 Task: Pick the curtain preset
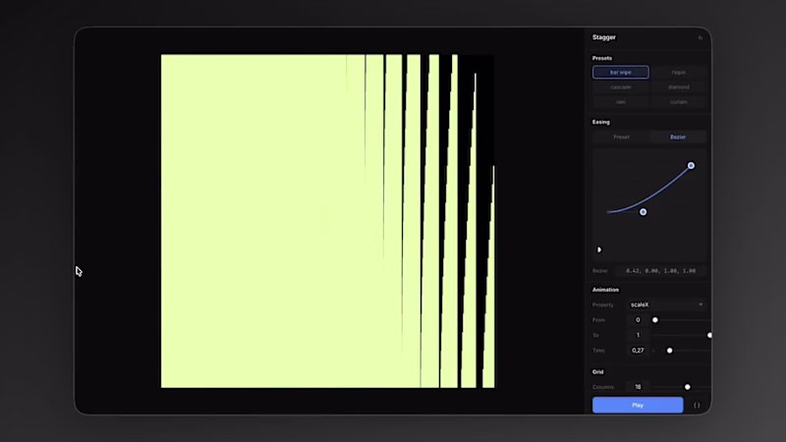point(678,102)
